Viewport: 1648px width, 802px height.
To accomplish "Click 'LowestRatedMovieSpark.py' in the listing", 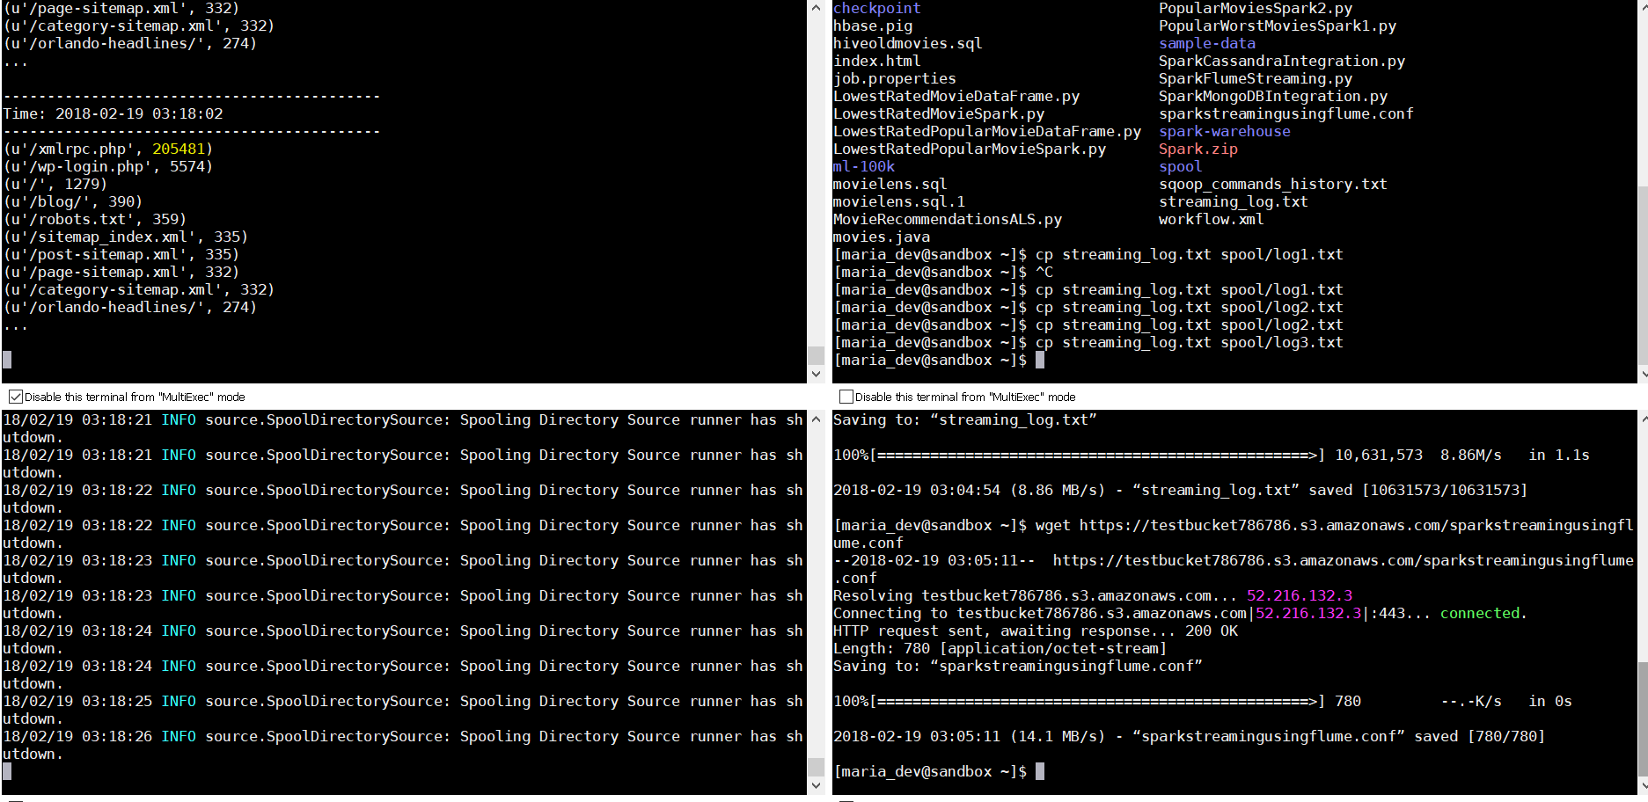I will pyautogui.click(x=939, y=113).
